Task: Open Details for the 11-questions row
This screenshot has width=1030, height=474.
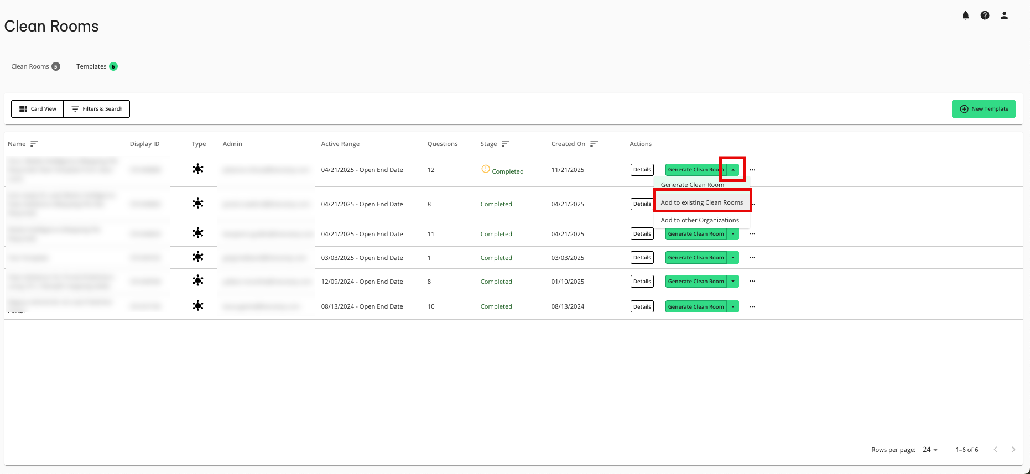Action: [x=642, y=233]
